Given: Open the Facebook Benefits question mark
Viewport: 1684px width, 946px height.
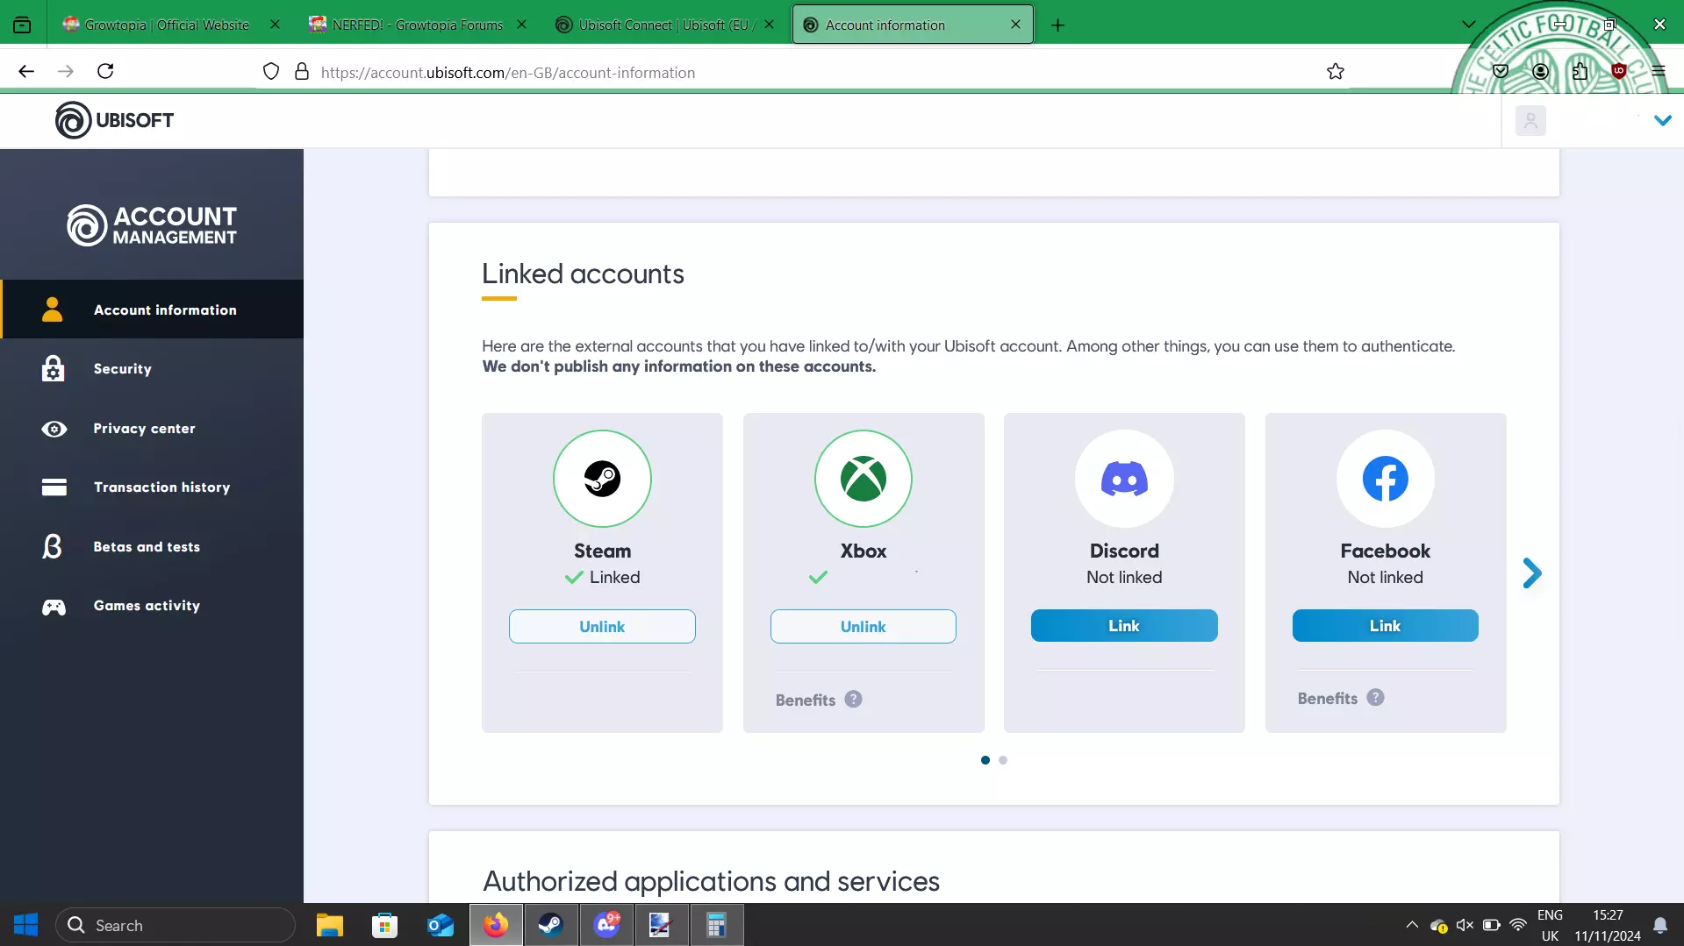Looking at the screenshot, I should click(x=1375, y=698).
